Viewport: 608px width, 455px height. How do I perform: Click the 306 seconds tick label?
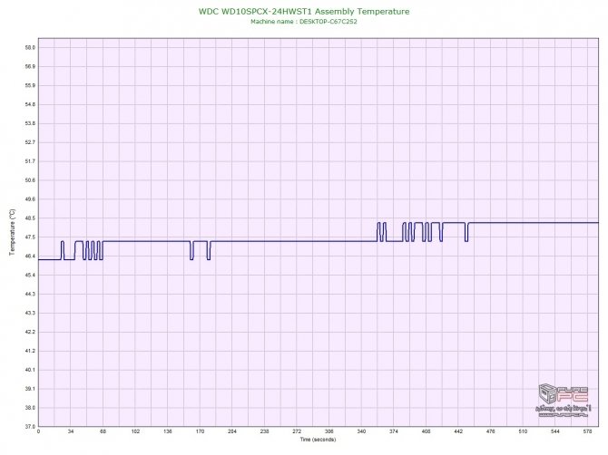(x=329, y=431)
